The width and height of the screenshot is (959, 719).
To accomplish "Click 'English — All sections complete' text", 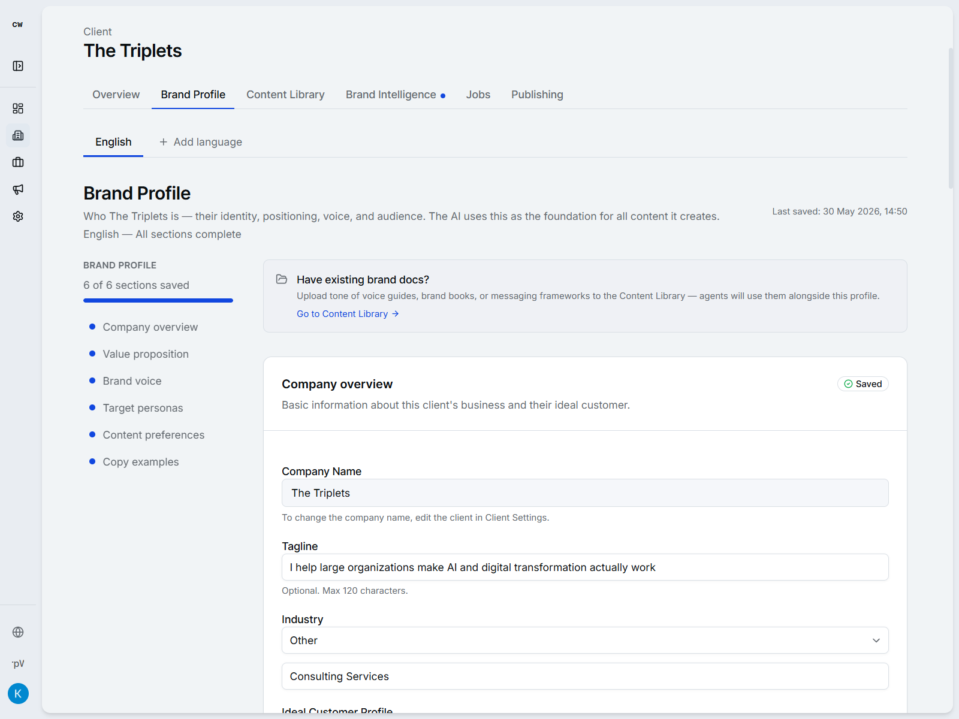I will 162,234.
